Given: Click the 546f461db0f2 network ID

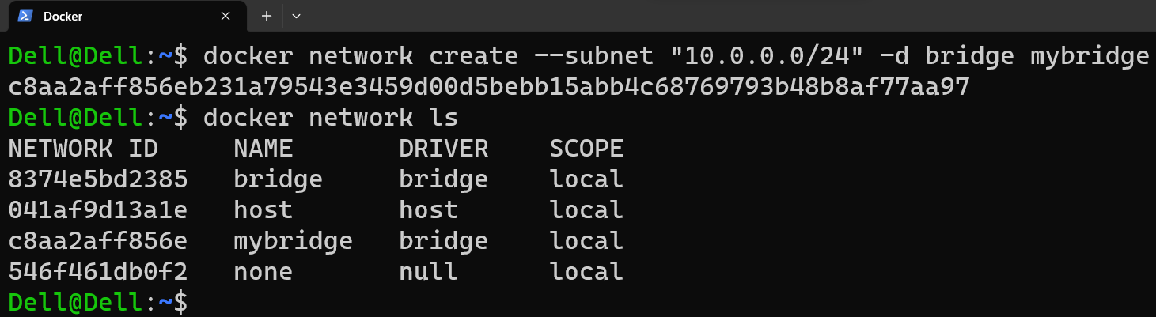Looking at the screenshot, I should pos(98,272).
